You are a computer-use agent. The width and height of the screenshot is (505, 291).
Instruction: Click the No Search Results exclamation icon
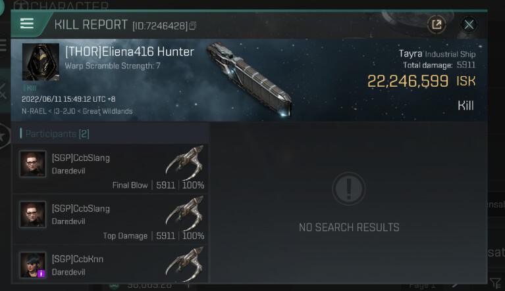pos(349,189)
